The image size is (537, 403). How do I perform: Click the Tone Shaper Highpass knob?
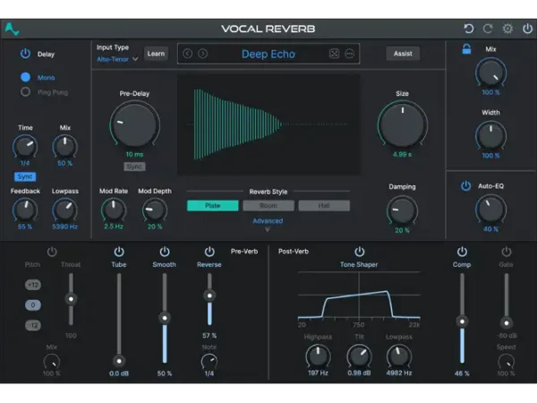(318, 356)
